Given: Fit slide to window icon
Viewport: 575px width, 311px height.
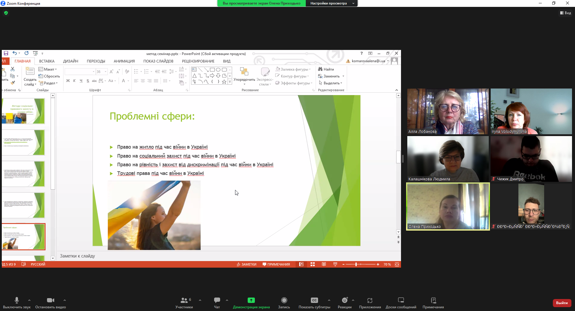Looking at the screenshot, I should click(x=397, y=264).
